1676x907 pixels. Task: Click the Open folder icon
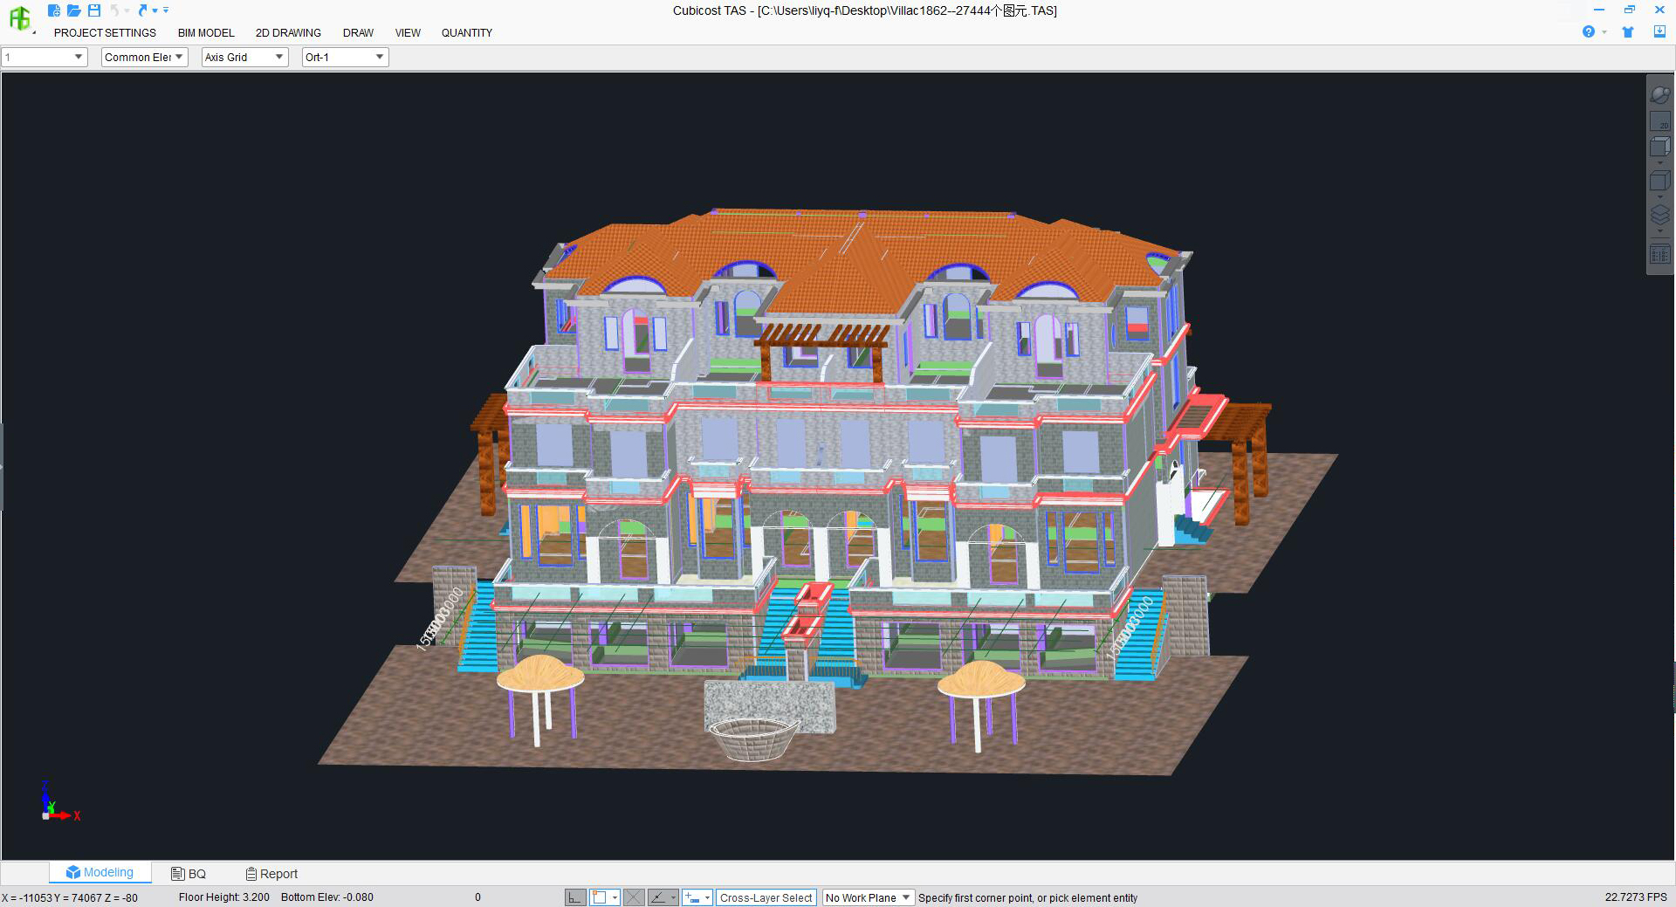pyautogui.click(x=74, y=10)
